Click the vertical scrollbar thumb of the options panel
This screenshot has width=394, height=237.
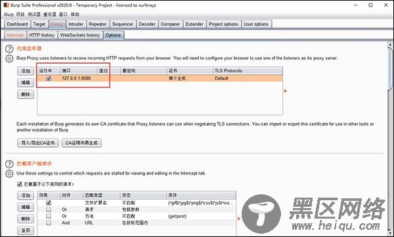tap(390, 69)
